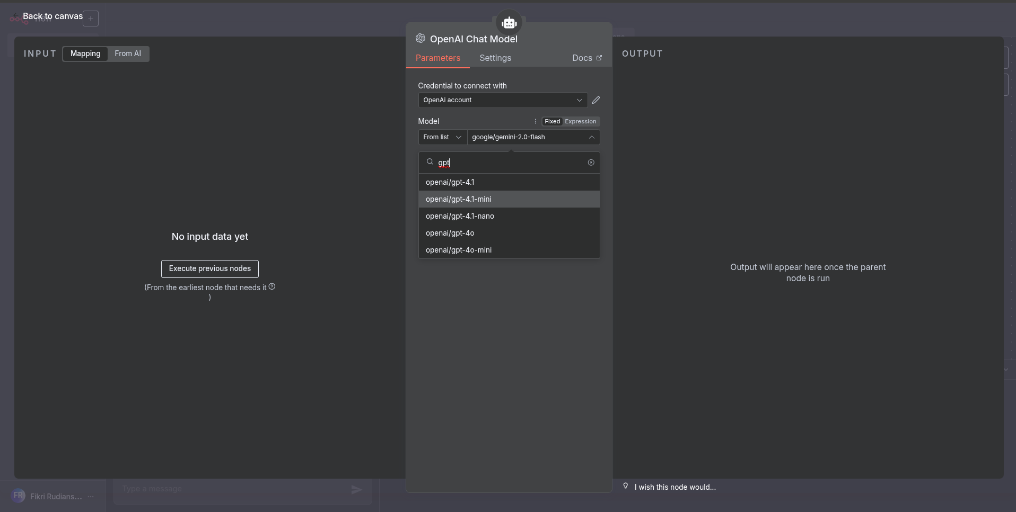Click the lightbulb feedback icon

point(626,486)
